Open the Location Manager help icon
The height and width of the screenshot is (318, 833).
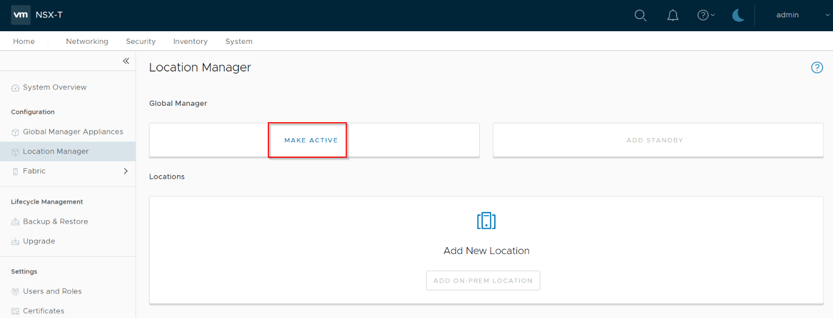(817, 67)
